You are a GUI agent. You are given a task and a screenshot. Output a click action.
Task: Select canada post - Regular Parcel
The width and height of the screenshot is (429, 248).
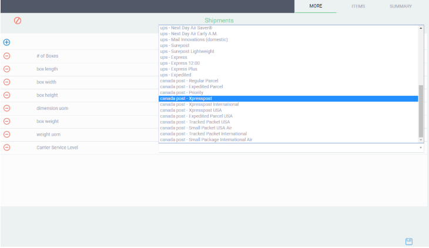pyautogui.click(x=289, y=81)
